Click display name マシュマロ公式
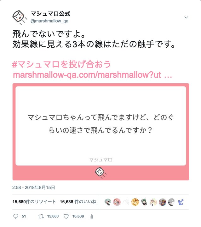 [50, 14]
